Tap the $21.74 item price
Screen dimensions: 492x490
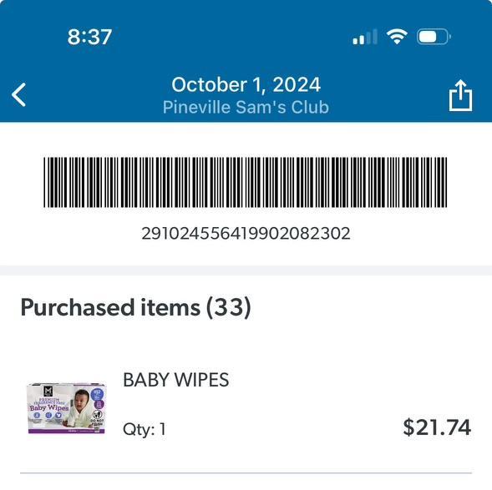click(x=437, y=427)
